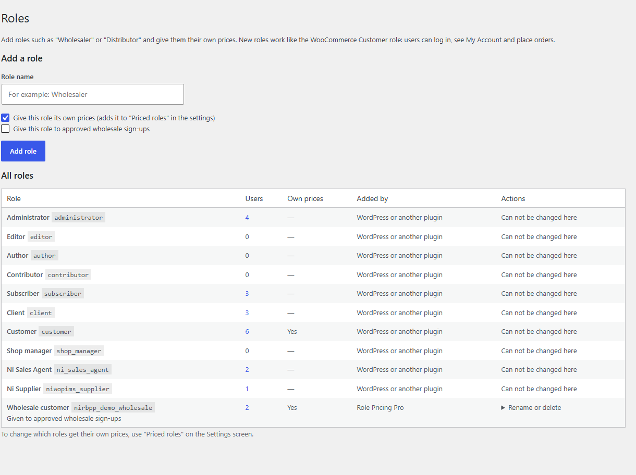The width and height of the screenshot is (636, 475).
Task: Click 'Yes' in the Wholesale customer row
Action: point(292,408)
